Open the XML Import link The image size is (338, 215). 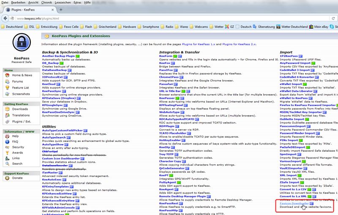(288, 175)
